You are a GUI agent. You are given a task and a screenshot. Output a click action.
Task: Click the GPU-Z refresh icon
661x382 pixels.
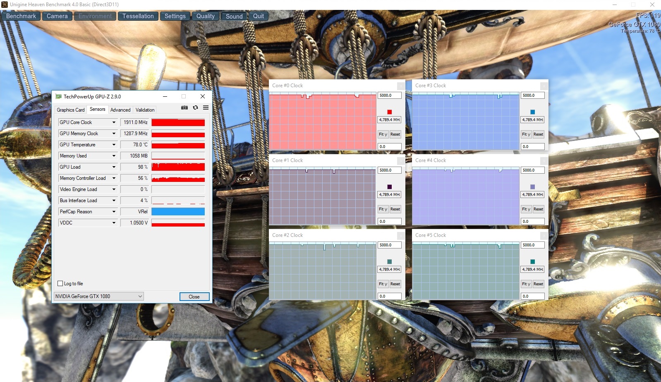click(x=195, y=108)
